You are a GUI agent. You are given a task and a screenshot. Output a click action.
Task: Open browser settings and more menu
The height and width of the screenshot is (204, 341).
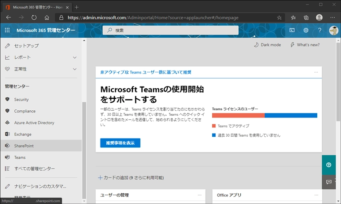pyautogui.click(x=332, y=17)
